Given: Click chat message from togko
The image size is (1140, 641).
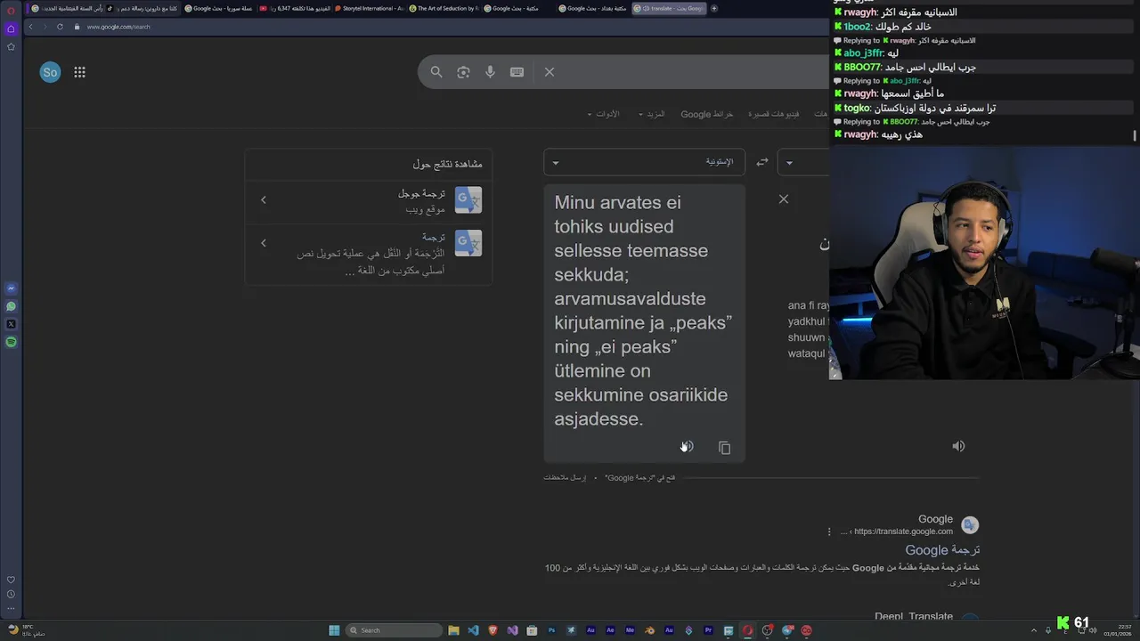Looking at the screenshot, I should 915,108.
